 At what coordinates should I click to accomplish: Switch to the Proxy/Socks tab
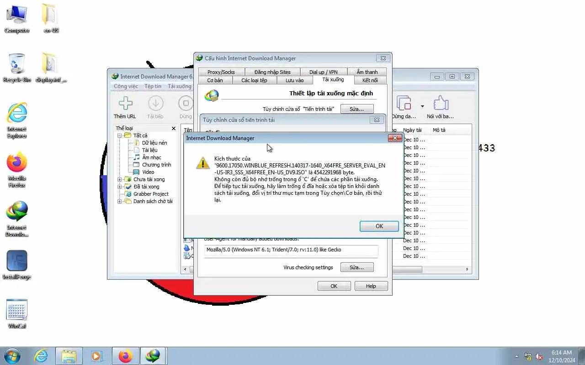click(x=221, y=72)
